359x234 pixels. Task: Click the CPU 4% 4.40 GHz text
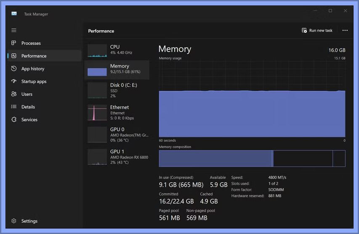tap(121, 53)
